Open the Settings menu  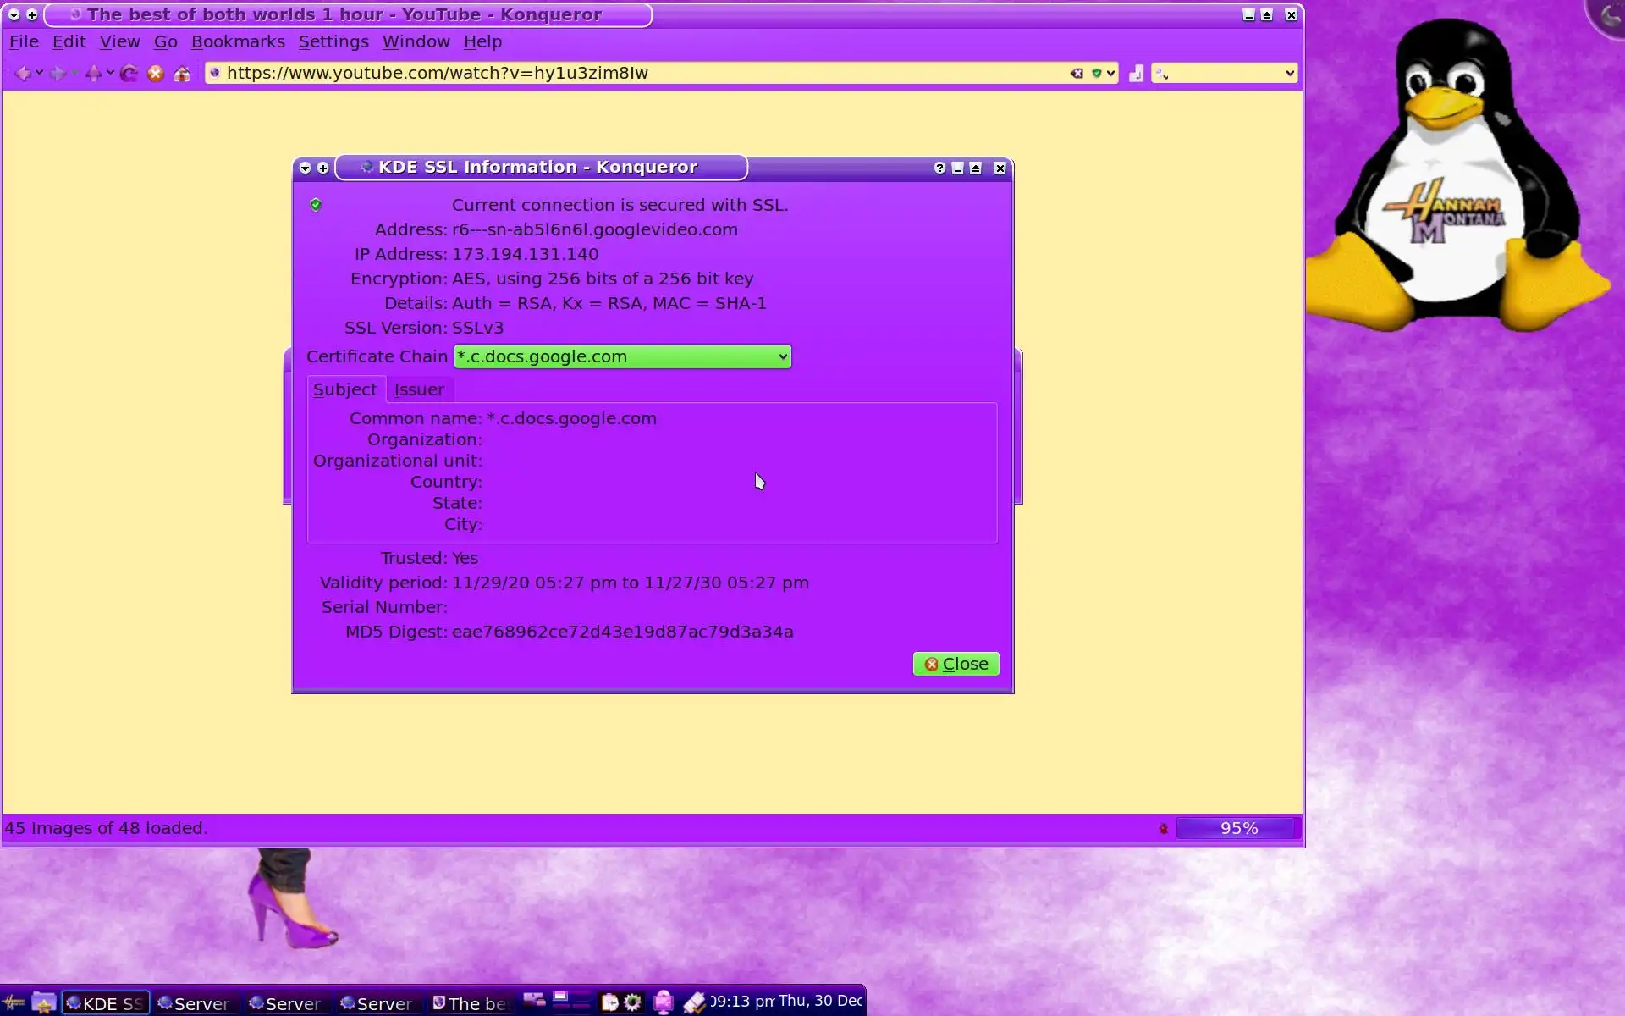pyautogui.click(x=333, y=41)
